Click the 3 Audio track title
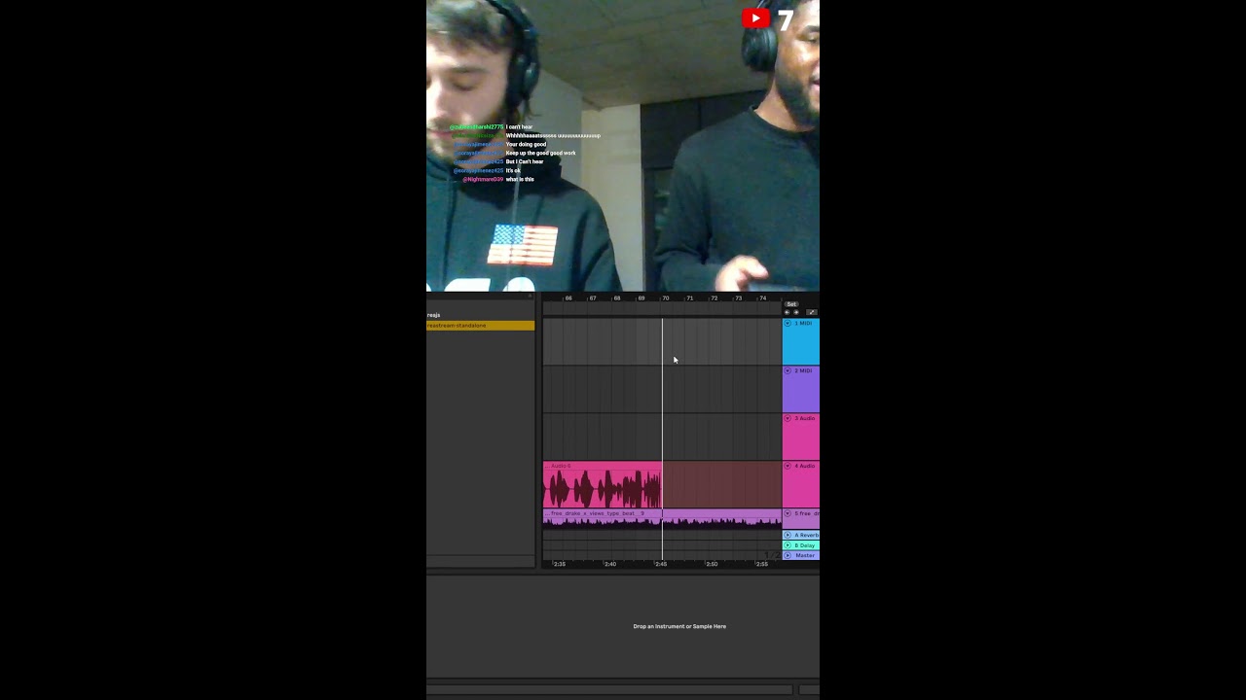The image size is (1246, 700). point(805,418)
